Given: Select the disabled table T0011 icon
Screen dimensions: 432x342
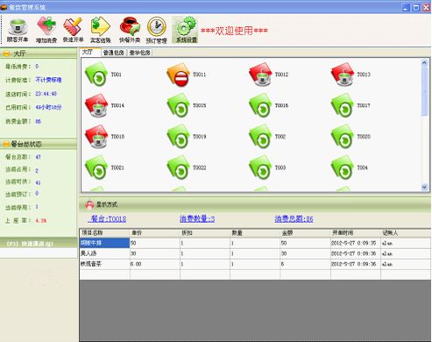Looking at the screenshot, I should coord(179,75).
